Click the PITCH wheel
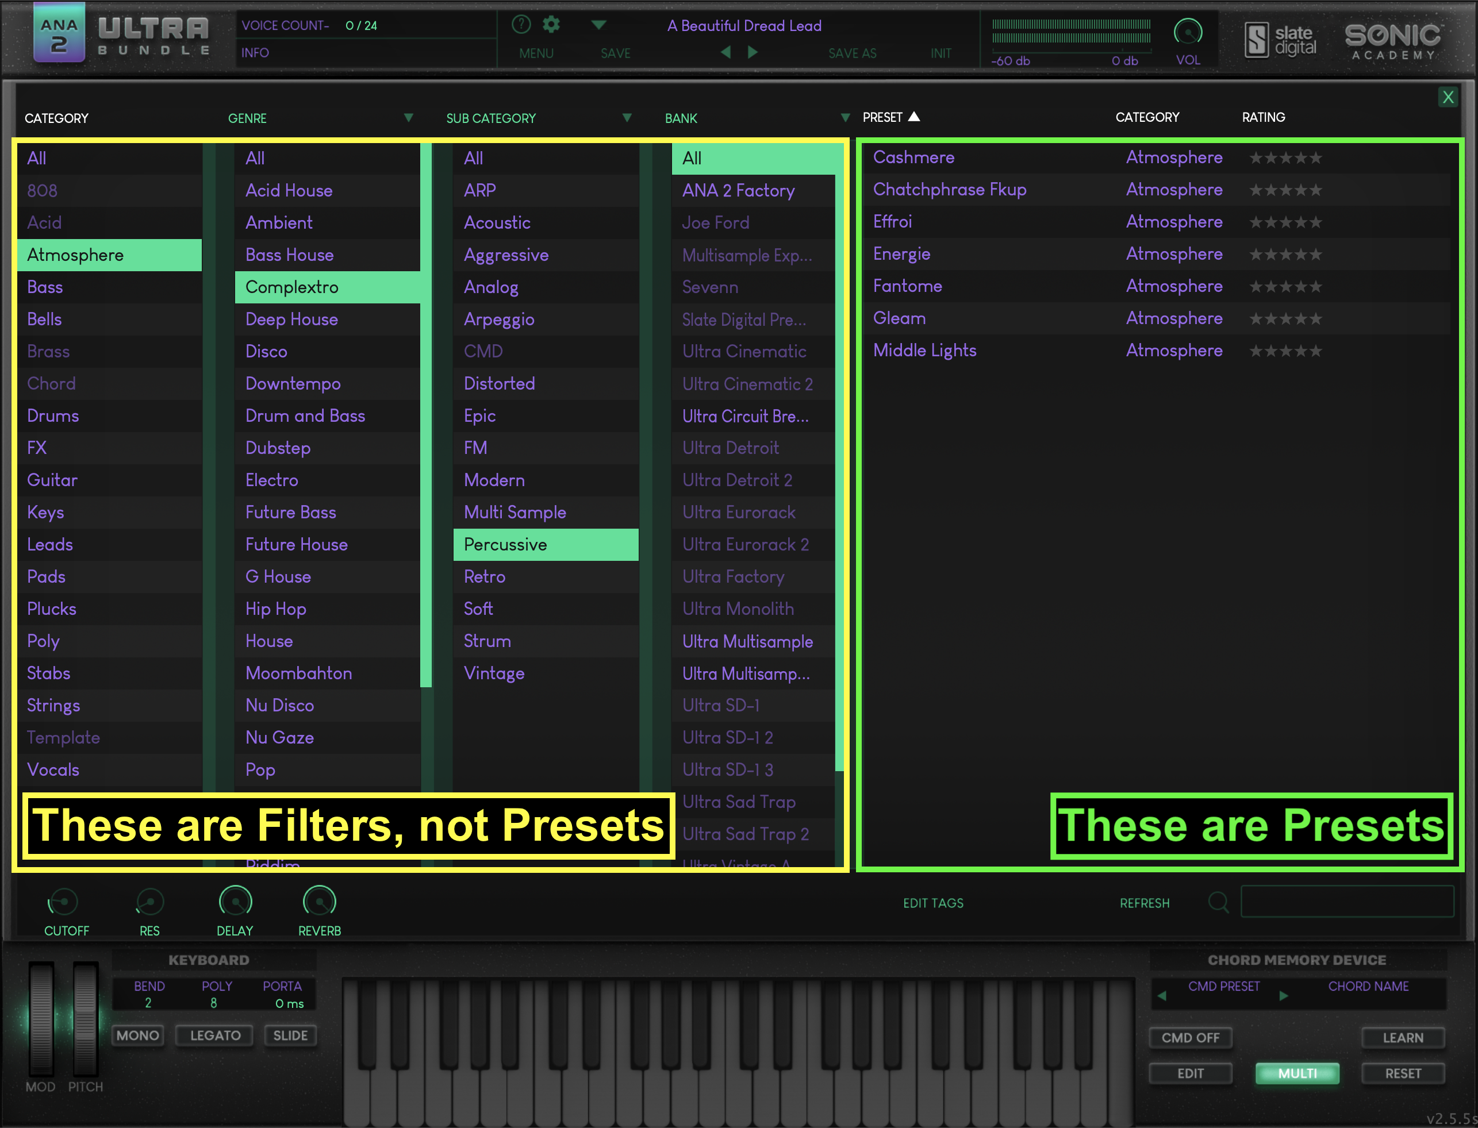The image size is (1478, 1128). (x=85, y=1019)
